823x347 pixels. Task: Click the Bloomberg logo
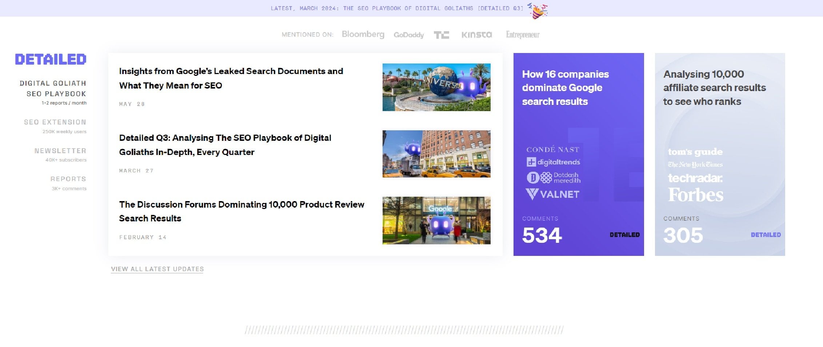pos(363,34)
